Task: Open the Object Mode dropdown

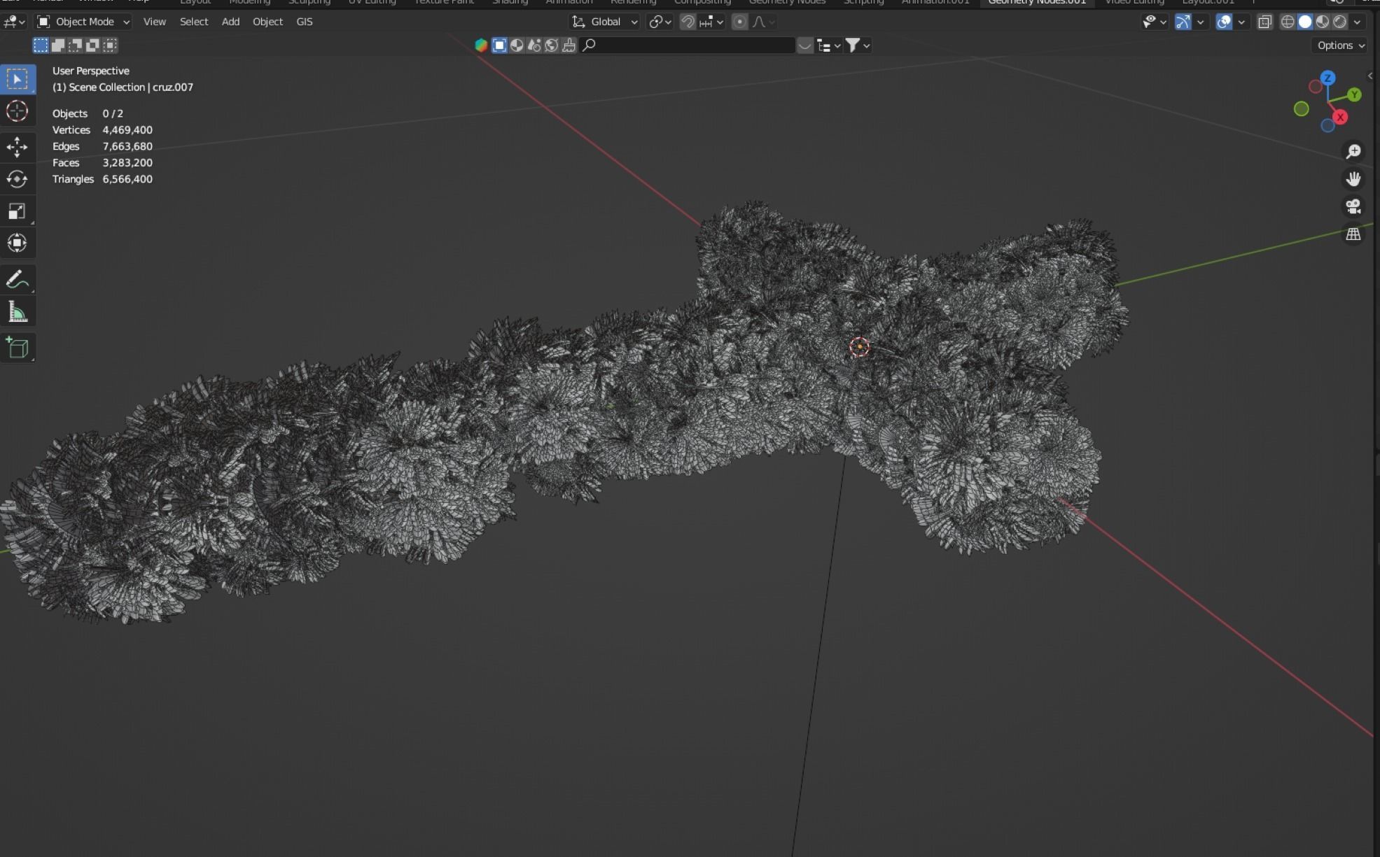Action: (x=83, y=22)
